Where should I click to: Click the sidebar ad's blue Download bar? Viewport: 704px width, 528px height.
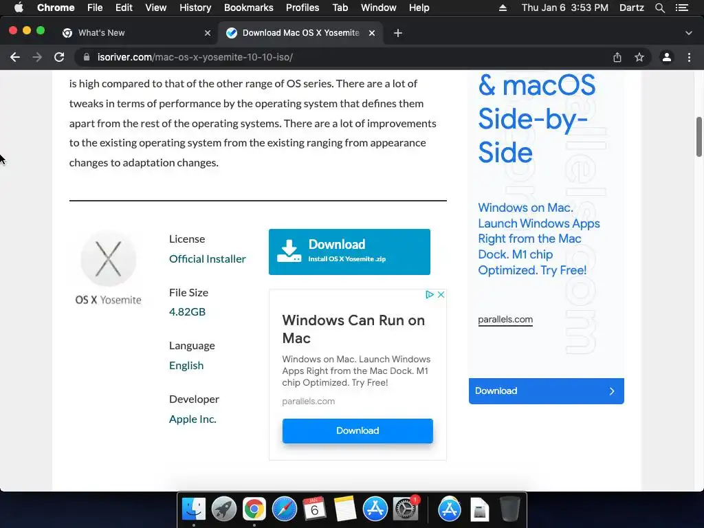tap(547, 391)
